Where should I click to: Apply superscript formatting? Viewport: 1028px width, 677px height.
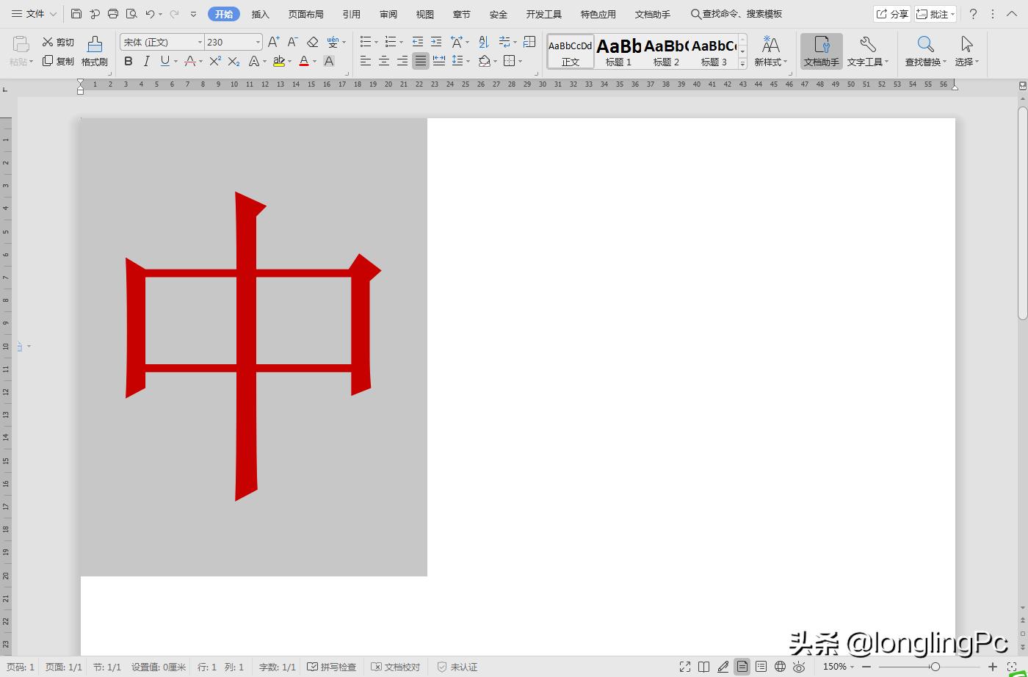(x=215, y=62)
